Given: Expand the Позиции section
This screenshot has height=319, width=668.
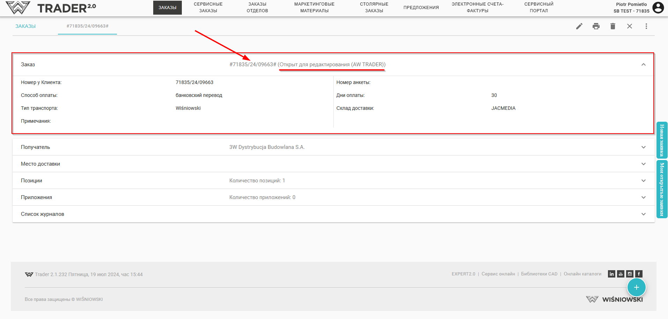Looking at the screenshot, I should [x=643, y=181].
